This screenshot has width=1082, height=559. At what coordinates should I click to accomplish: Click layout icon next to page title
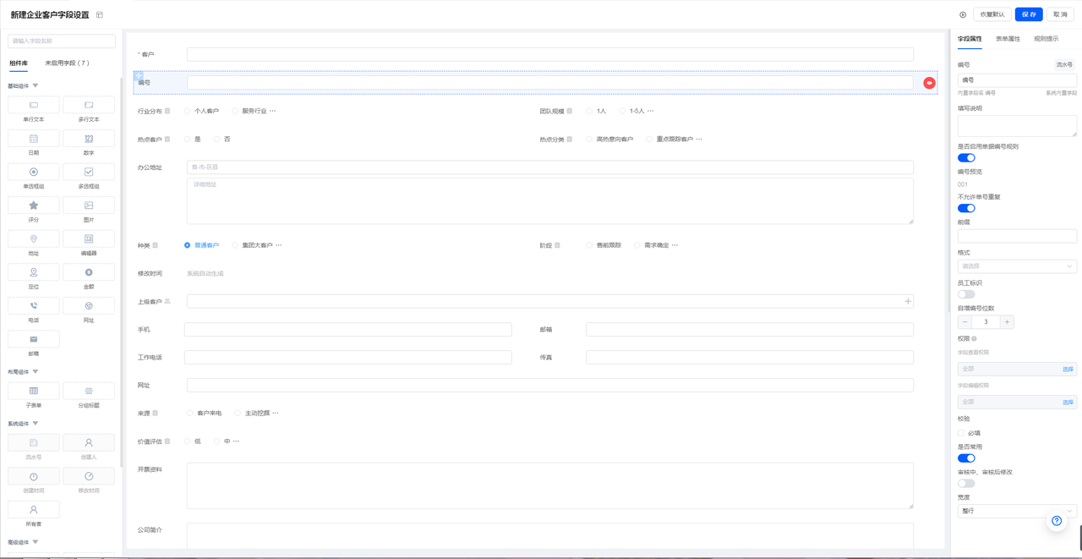100,15
